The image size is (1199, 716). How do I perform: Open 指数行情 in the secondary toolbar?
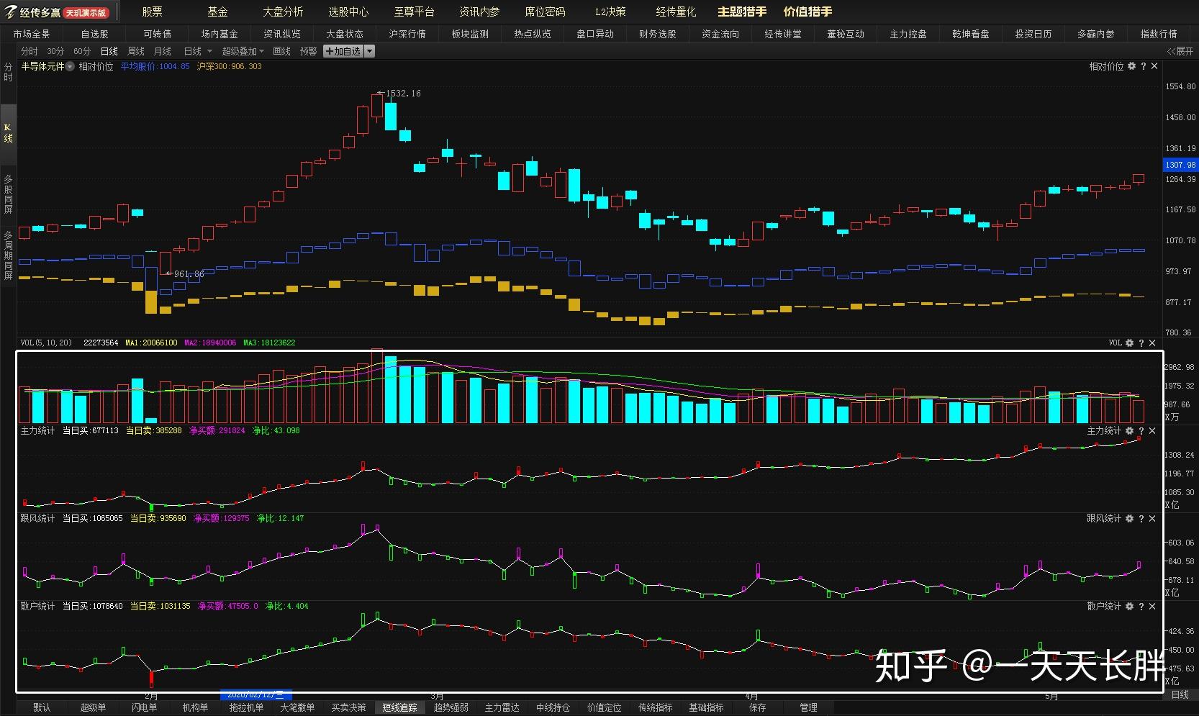1159,34
